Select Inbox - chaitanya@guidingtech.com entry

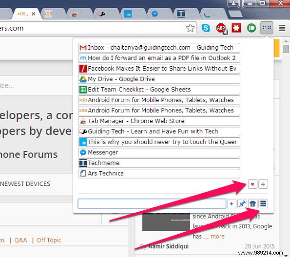(x=159, y=48)
